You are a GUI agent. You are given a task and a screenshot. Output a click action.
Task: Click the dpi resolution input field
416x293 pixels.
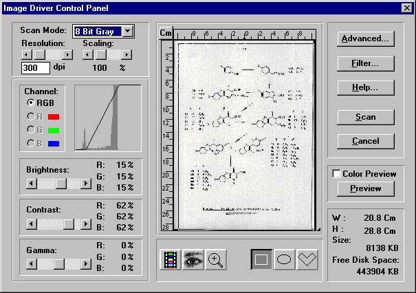(x=36, y=67)
